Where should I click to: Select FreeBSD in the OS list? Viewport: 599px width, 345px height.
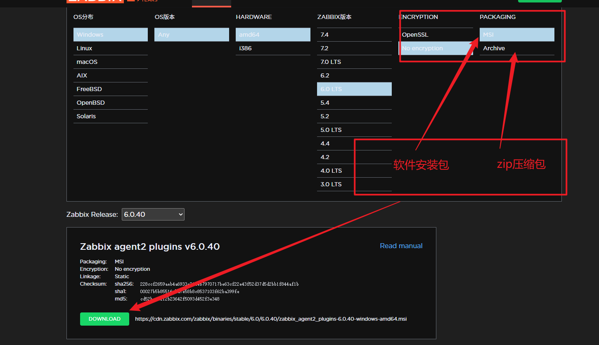(x=111, y=89)
